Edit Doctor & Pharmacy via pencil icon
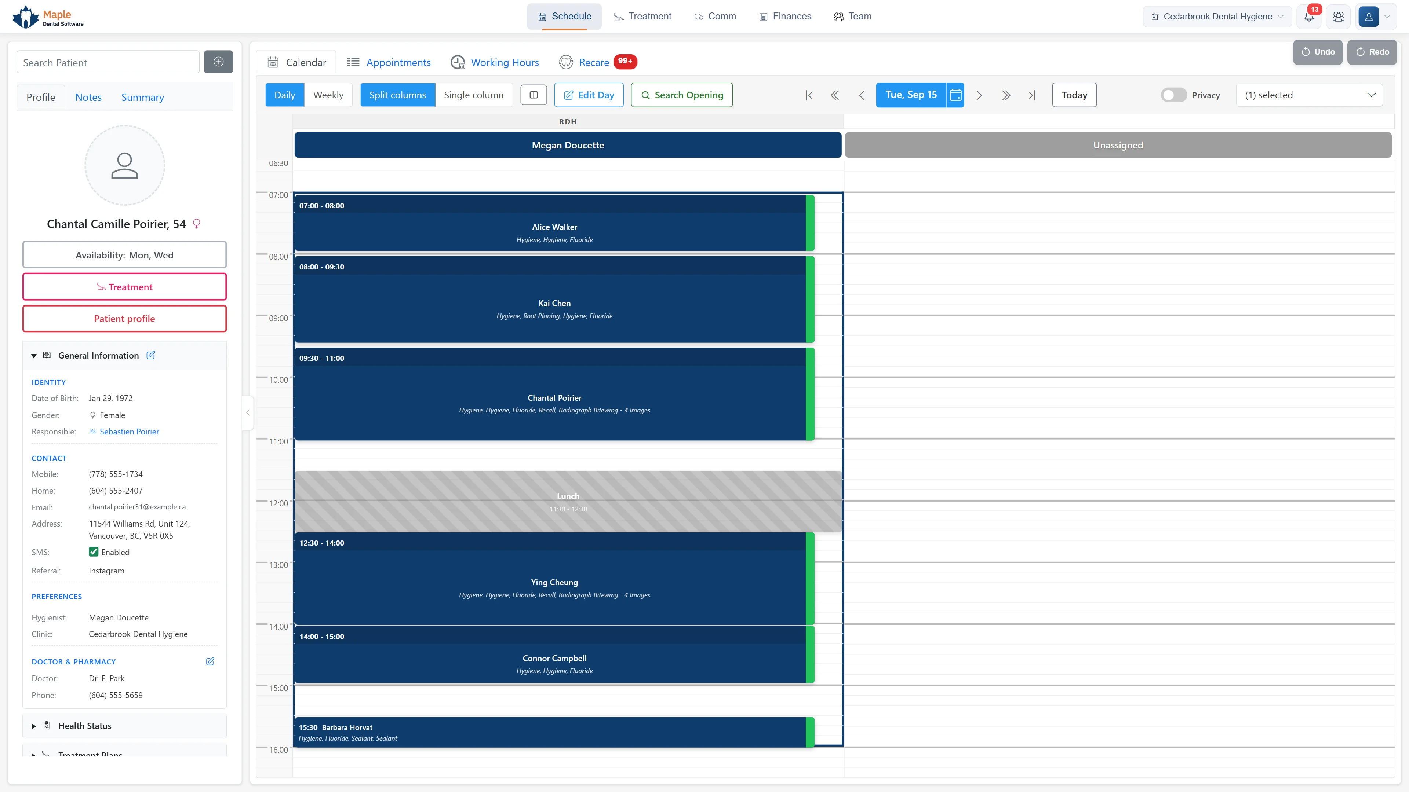1409x792 pixels. coord(210,661)
